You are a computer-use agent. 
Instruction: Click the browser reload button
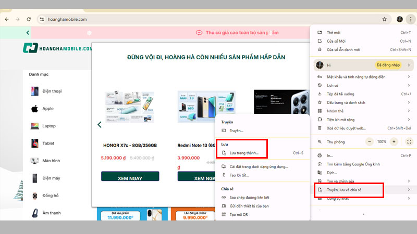(30, 19)
